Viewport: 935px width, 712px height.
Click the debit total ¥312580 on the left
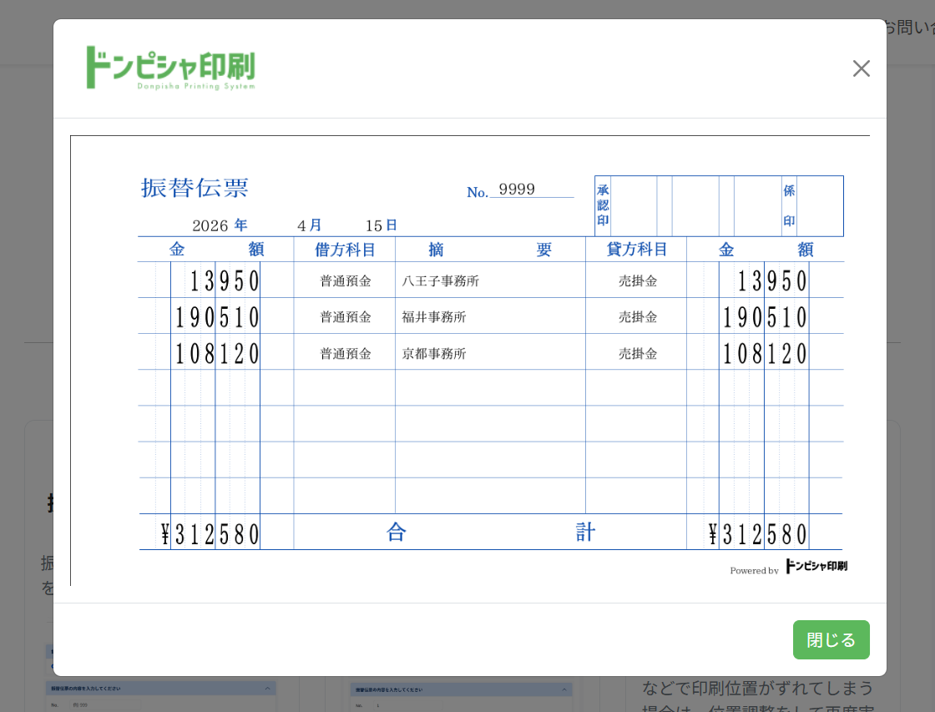click(x=210, y=533)
